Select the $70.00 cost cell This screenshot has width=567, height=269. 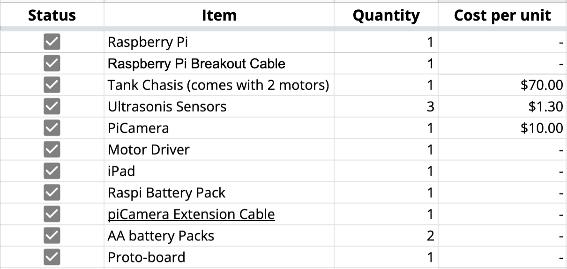(x=503, y=85)
